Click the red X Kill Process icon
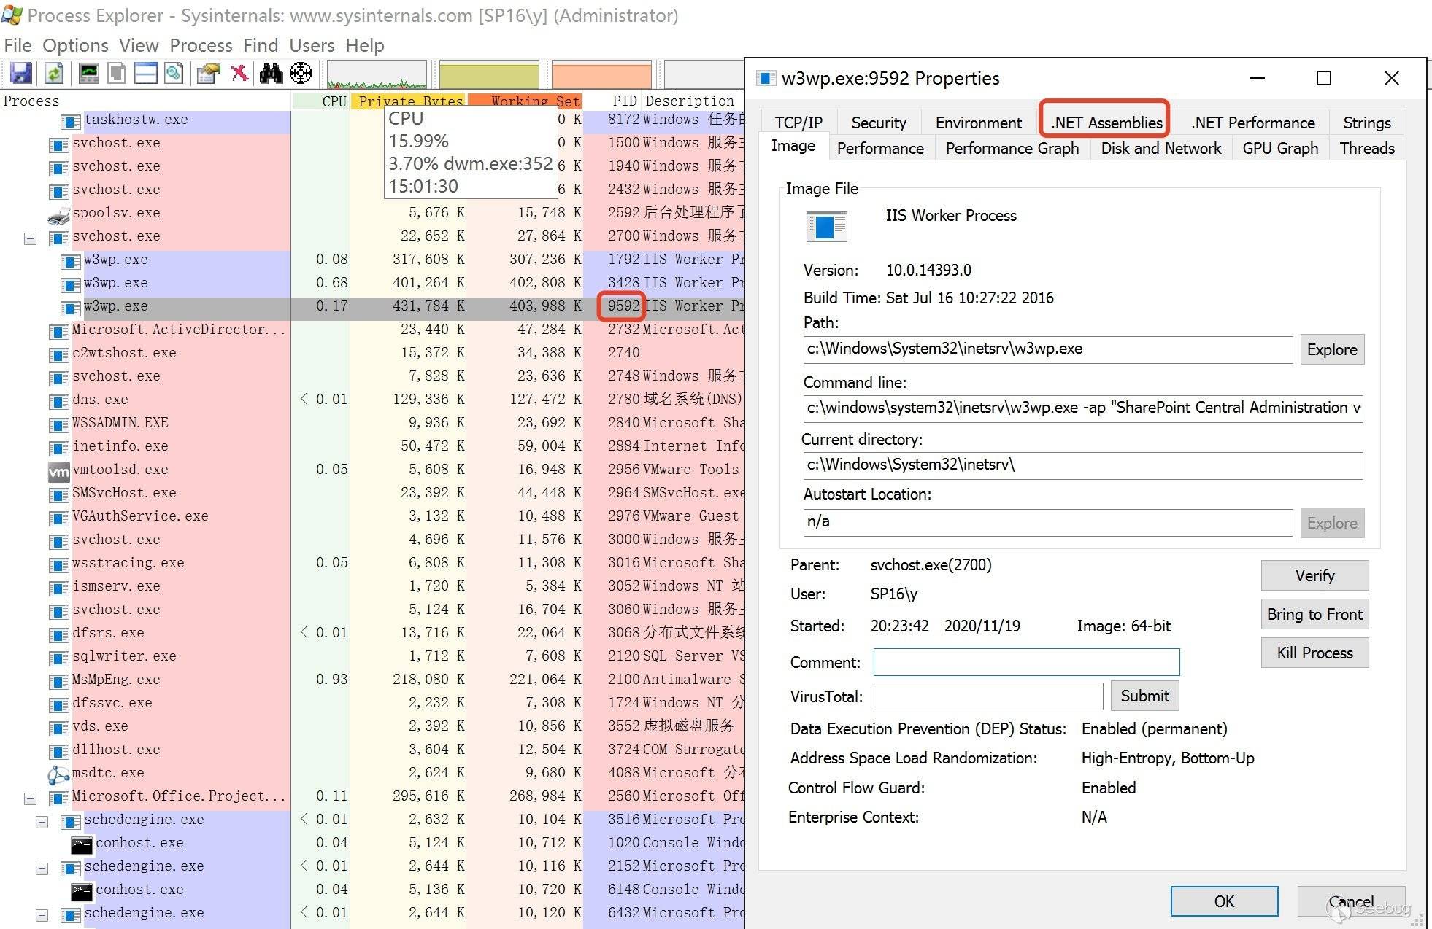This screenshot has width=1432, height=929. pos(239,73)
